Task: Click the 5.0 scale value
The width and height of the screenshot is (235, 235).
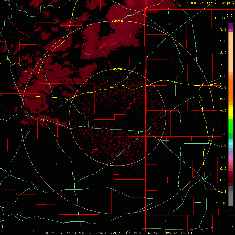Action: pos(223,99)
